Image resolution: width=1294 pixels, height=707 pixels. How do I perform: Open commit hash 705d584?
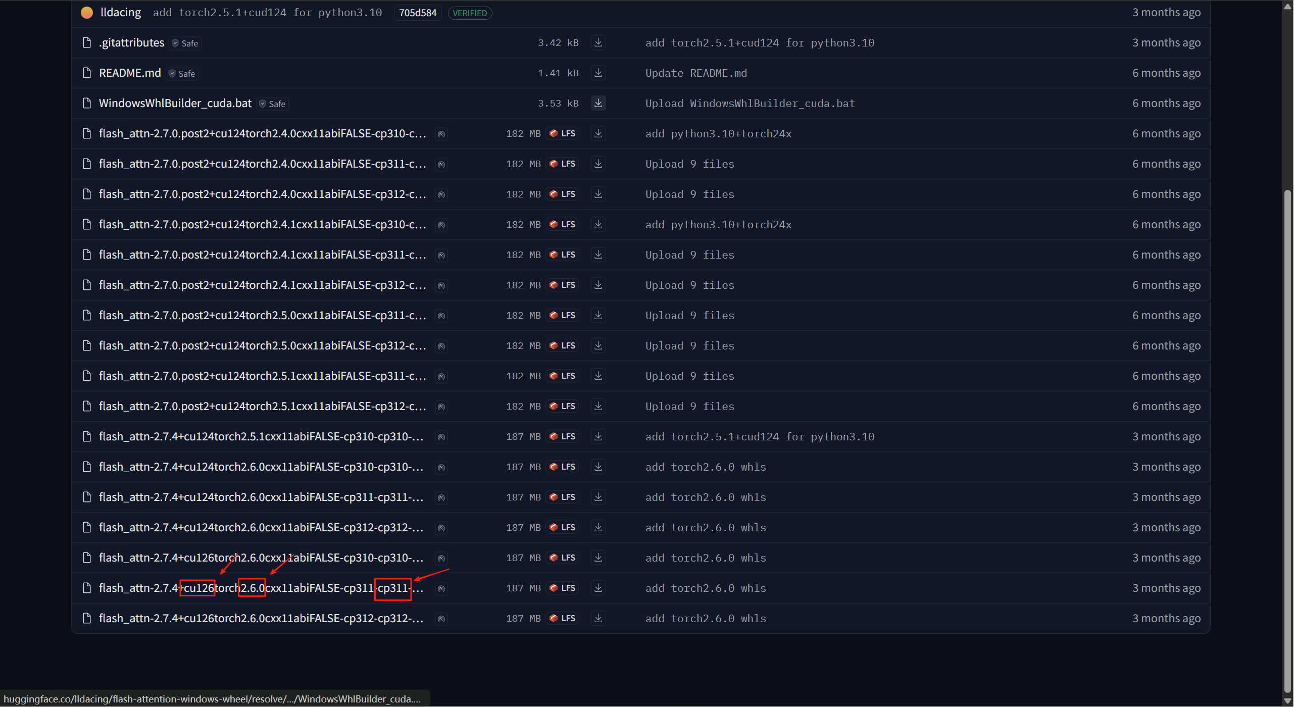pyautogui.click(x=417, y=13)
